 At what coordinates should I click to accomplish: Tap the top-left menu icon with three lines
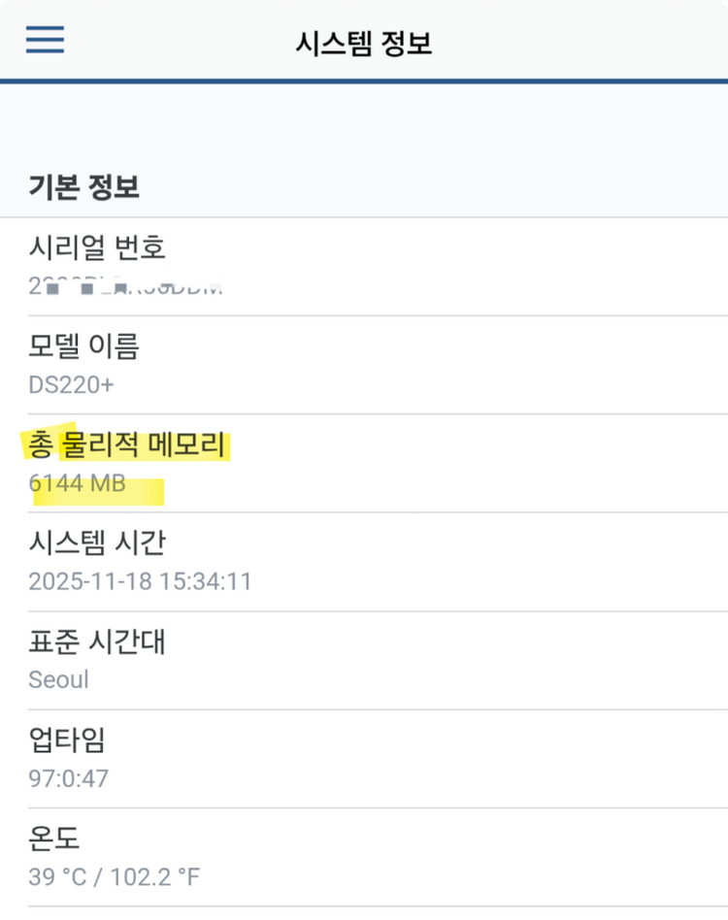44,40
